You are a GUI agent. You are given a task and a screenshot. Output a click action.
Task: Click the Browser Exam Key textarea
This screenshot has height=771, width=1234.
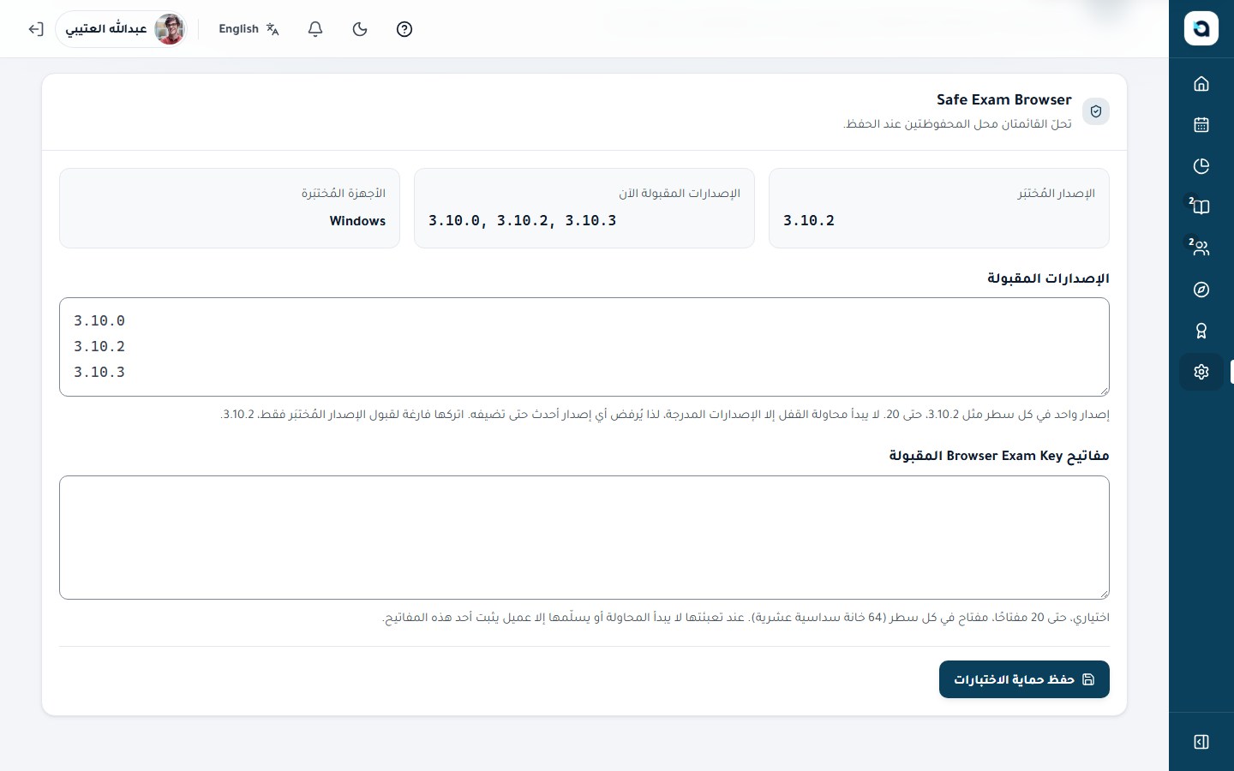tap(584, 537)
